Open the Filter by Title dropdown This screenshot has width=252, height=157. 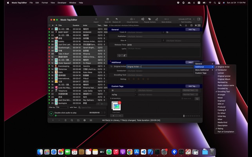(x=62, y=107)
